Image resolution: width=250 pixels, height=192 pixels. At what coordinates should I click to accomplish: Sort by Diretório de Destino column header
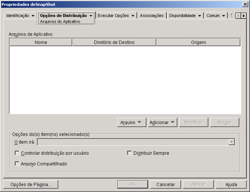pos(114,42)
